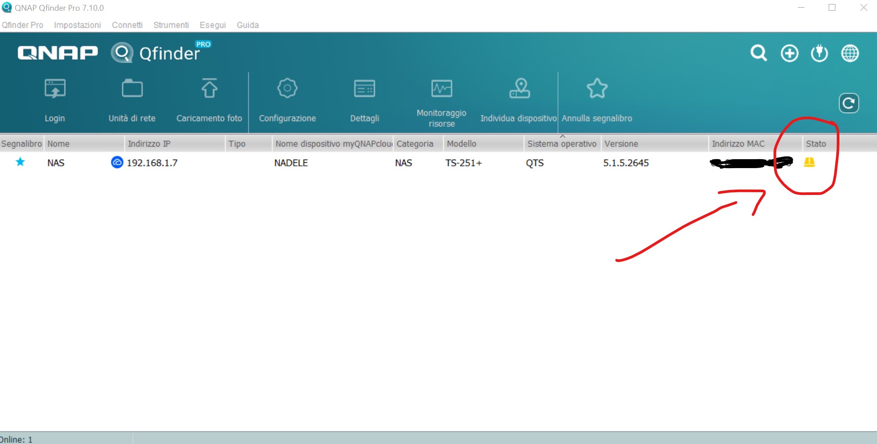The width and height of the screenshot is (877, 444).
Task: Refresh the device list
Action: 848,103
